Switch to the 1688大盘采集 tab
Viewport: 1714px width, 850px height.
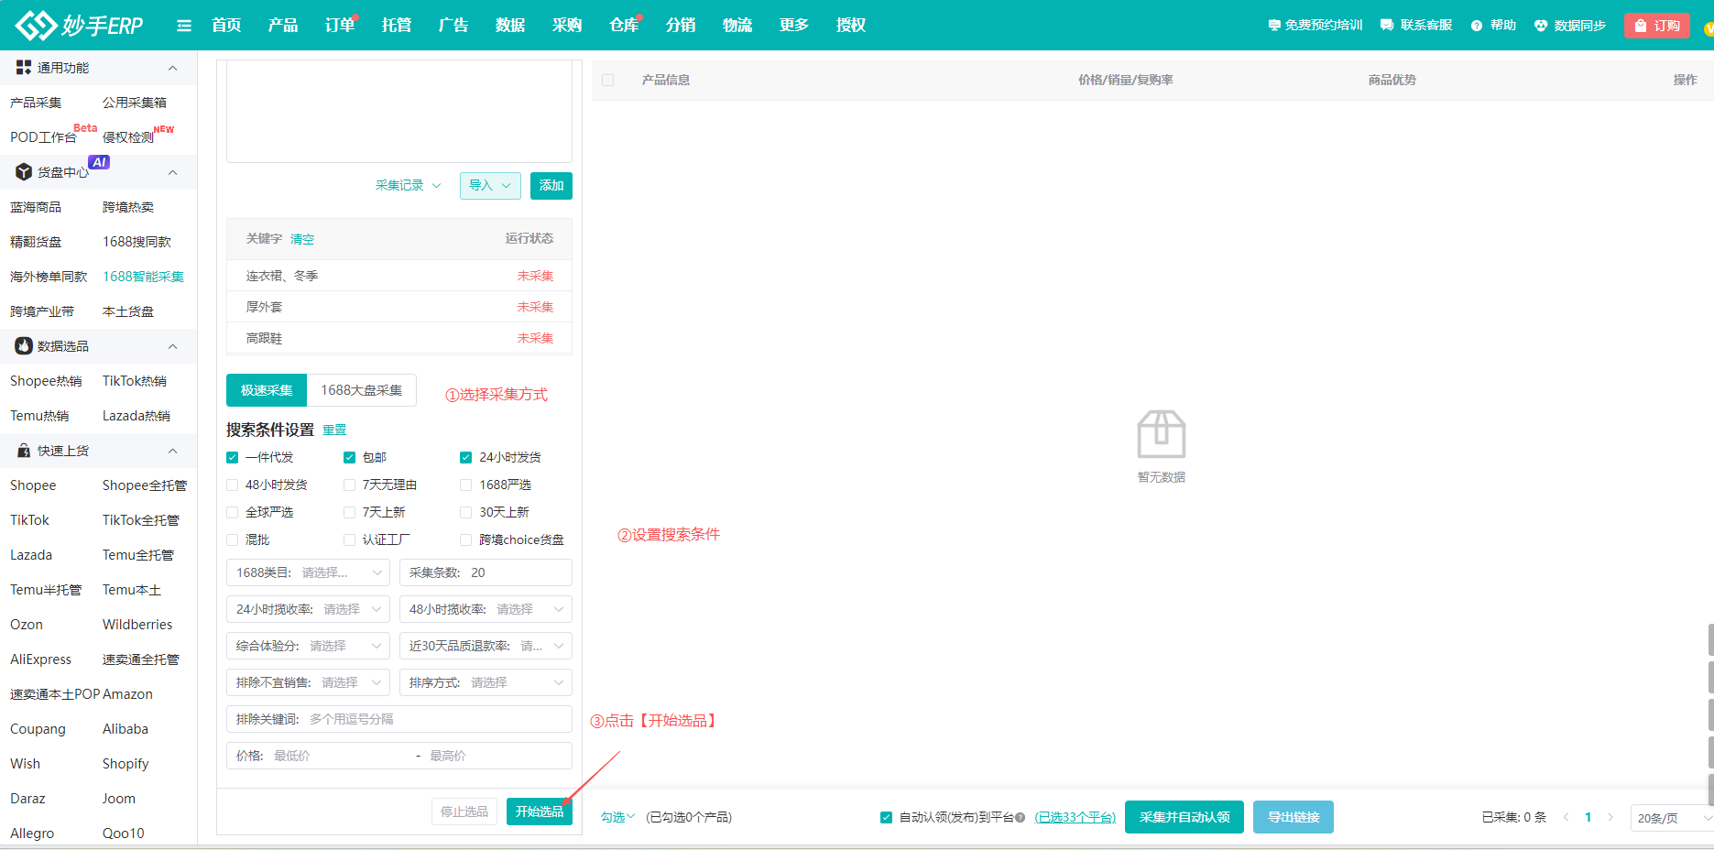pos(361,390)
